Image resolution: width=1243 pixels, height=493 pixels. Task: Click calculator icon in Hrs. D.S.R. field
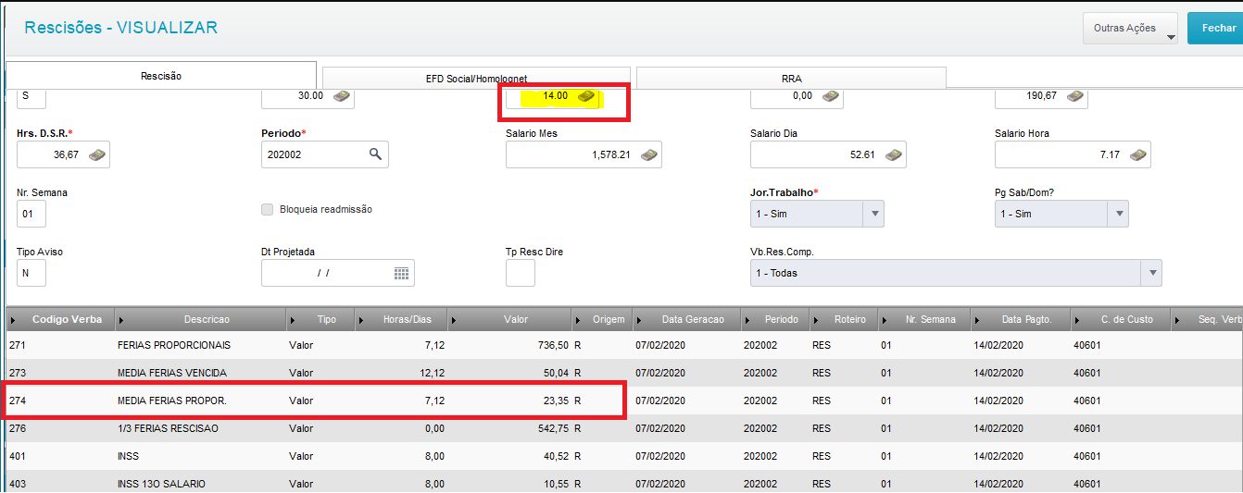click(96, 154)
